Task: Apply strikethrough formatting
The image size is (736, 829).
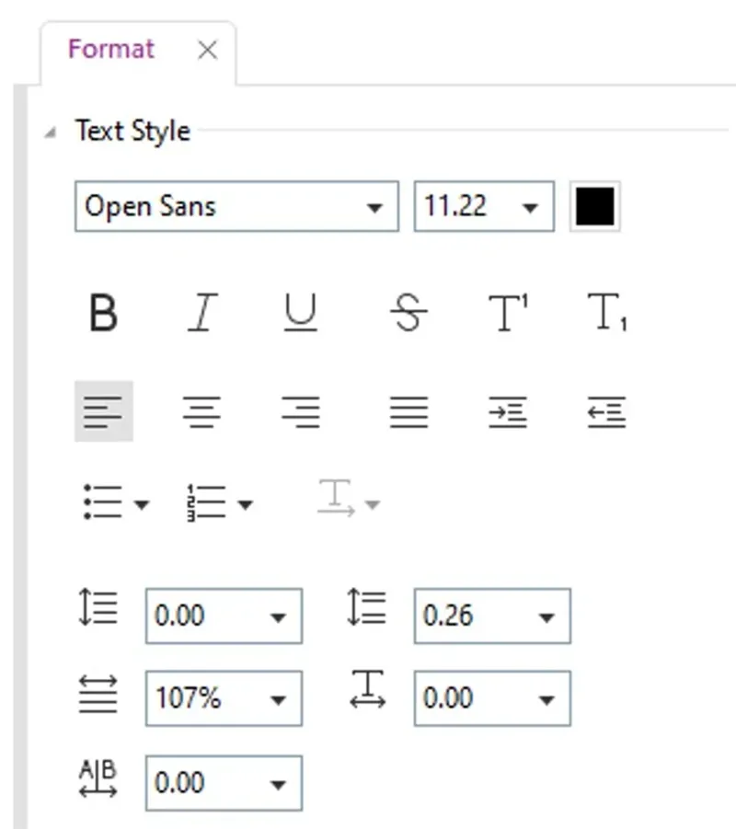Action: click(408, 314)
